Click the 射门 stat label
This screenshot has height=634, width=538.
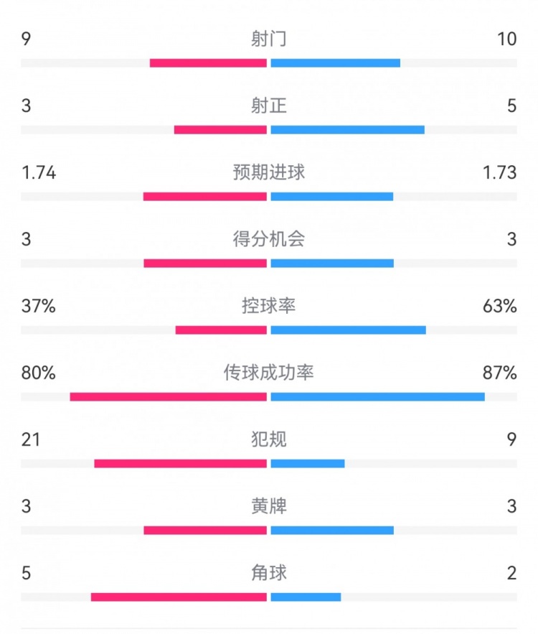coord(269,39)
